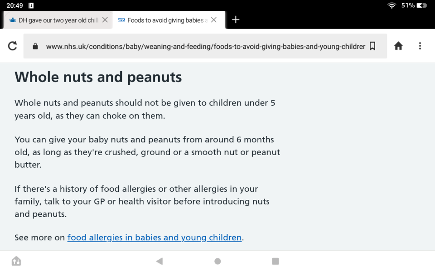Tap the bottom-left house launcher icon
435x272 pixels.
click(x=16, y=261)
